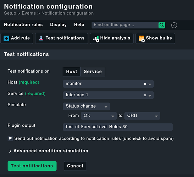Click the Show bulks button label

pyautogui.click(x=159, y=38)
